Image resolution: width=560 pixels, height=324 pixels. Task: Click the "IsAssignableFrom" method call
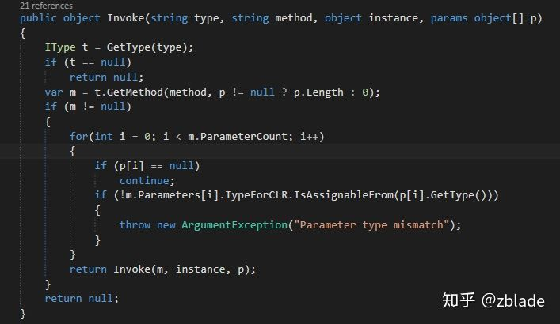(x=344, y=195)
